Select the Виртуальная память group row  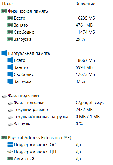(56, 53)
